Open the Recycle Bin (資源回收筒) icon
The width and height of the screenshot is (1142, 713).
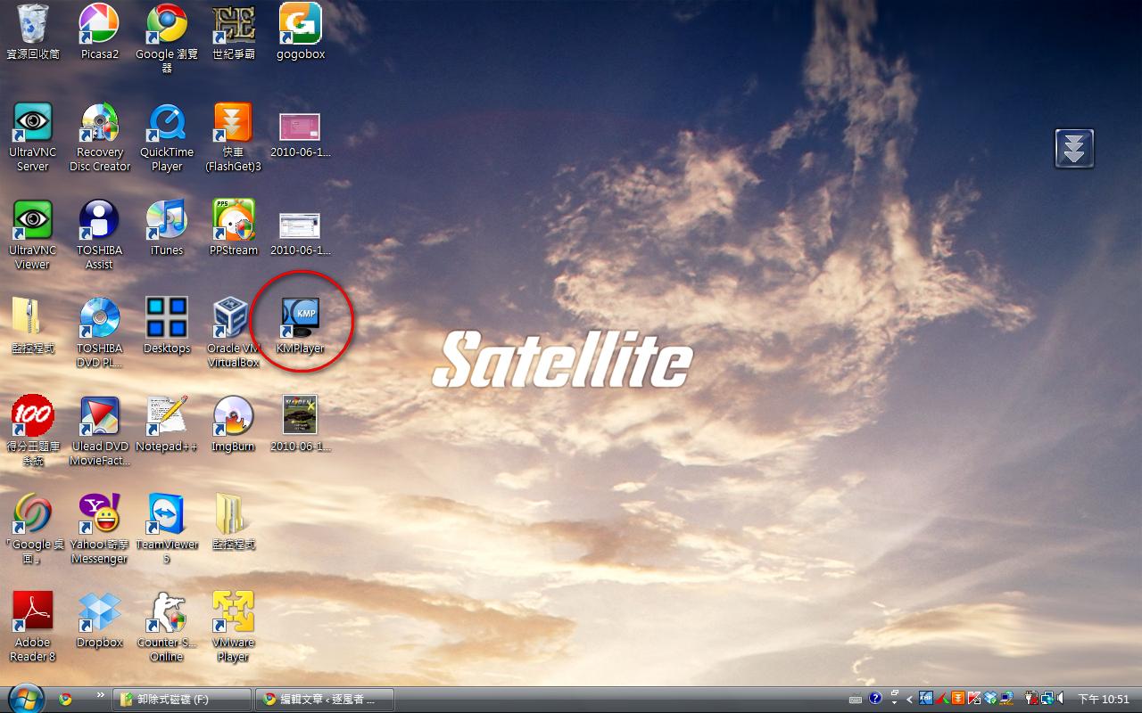point(33,32)
